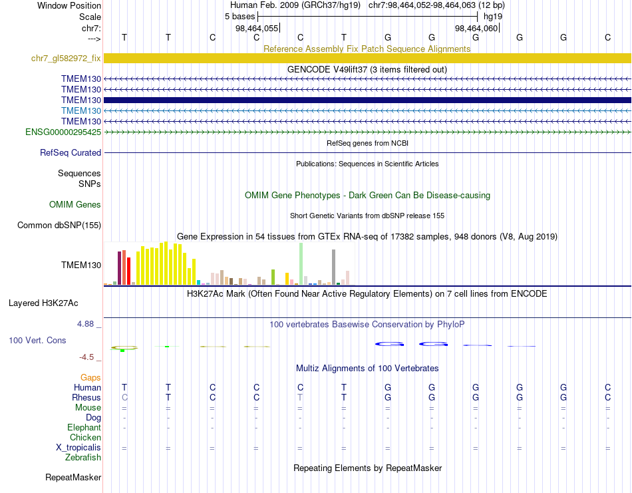Screen dimensions: 632x493
Task: Click the dark purple bar in GTEx chart
Action: pyautogui.click(x=119, y=268)
